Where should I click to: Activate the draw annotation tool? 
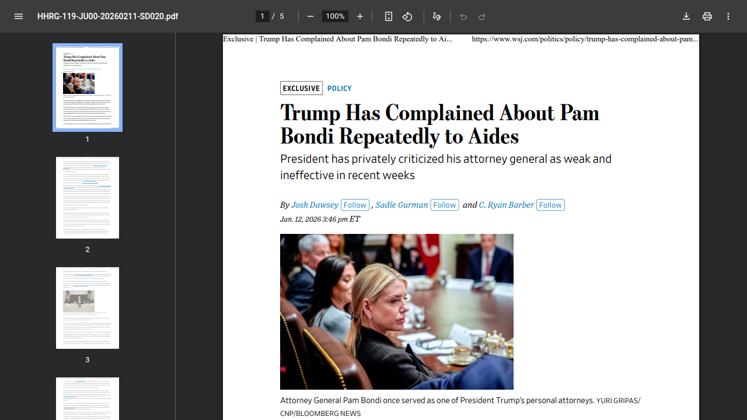click(x=437, y=16)
